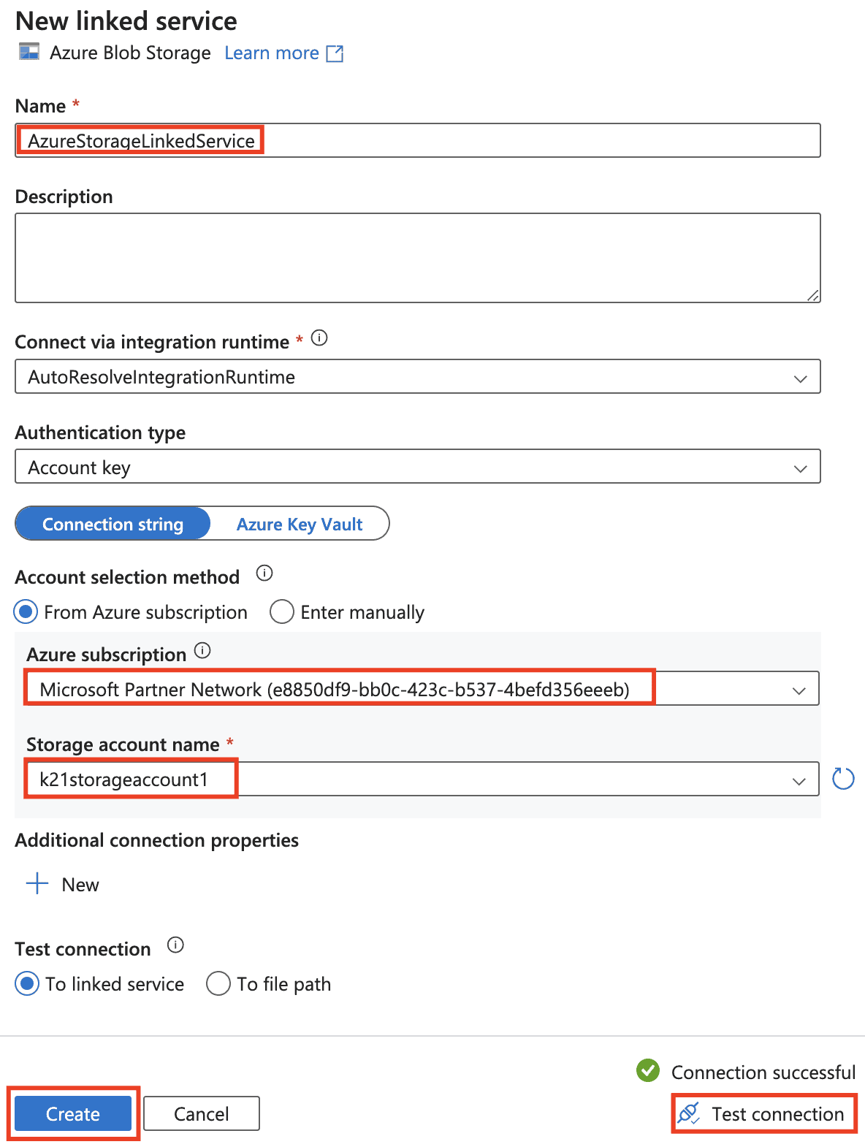
Task: Expand the integration runtime dropdown
Action: 800,378
